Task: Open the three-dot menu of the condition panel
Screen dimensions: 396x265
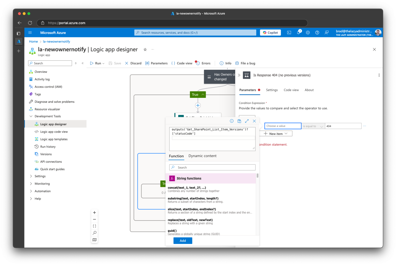Action: 379,75
